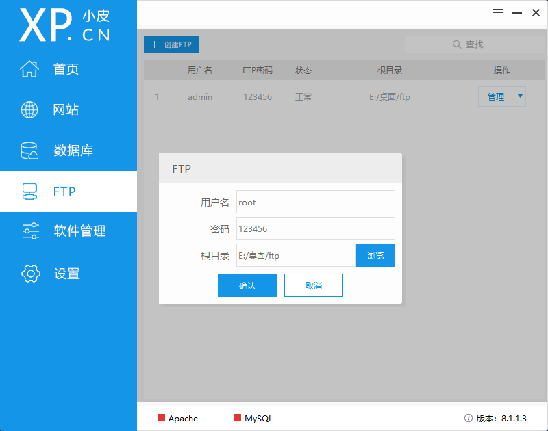Image resolution: width=548 pixels, height=431 pixels.
Task: Click the FTP monitor icon
Action: tap(29, 192)
